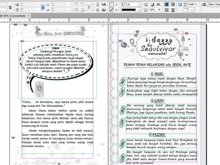Click the Rotate 90° counter-clockwise icon

[82, 4]
